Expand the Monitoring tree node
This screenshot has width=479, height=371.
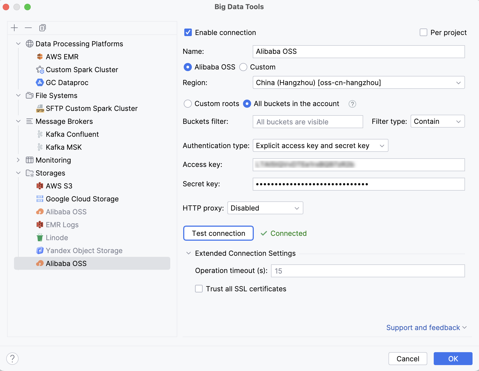[x=18, y=160]
